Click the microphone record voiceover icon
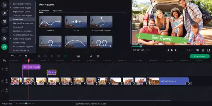Screen dimensions: 212x106 pyautogui.click(x=91, y=56)
